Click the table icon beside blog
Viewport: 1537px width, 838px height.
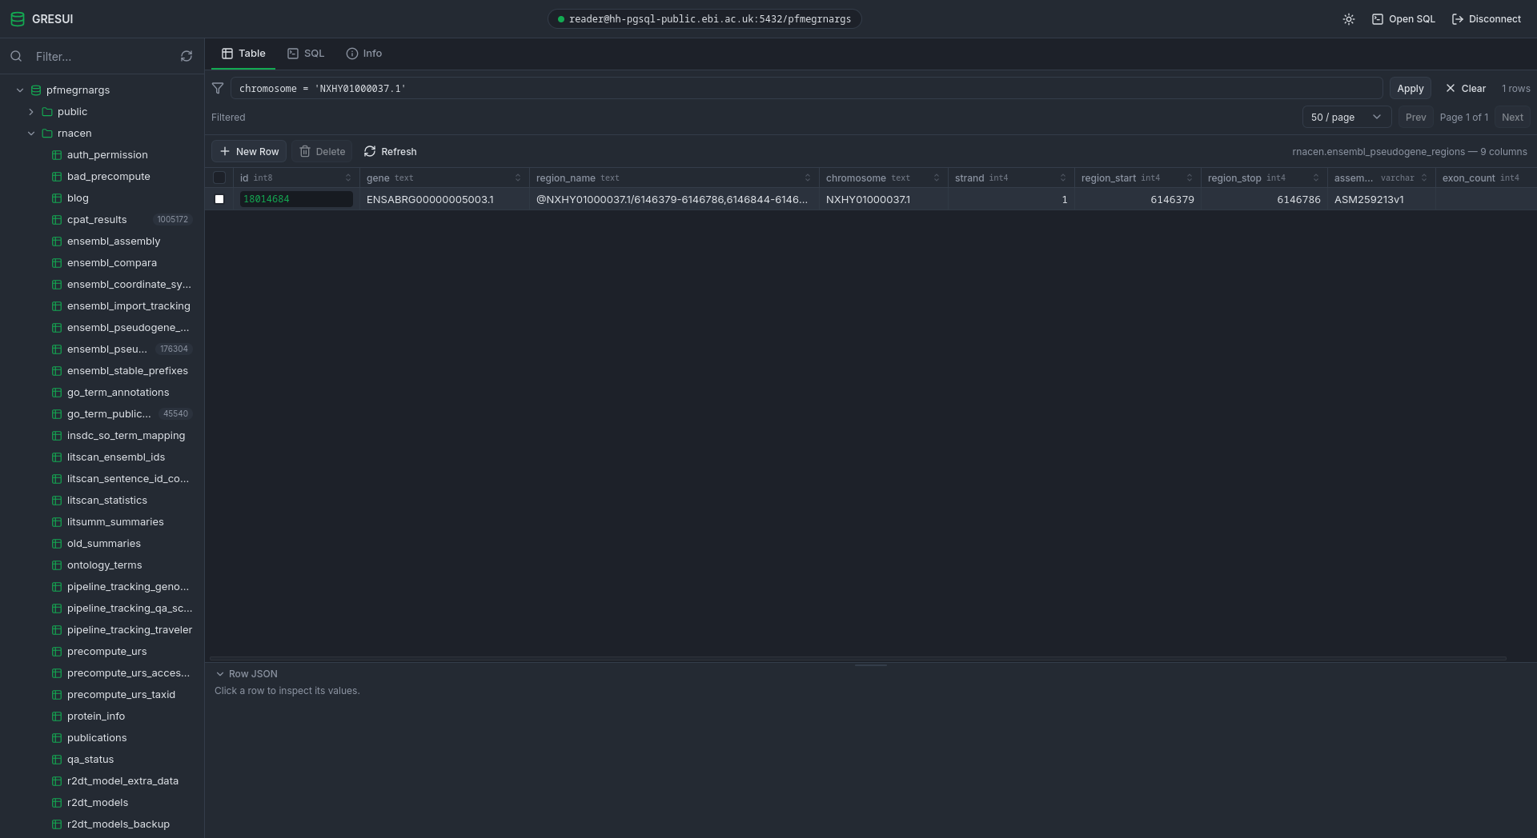pyautogui.click(x=57, y=198)
